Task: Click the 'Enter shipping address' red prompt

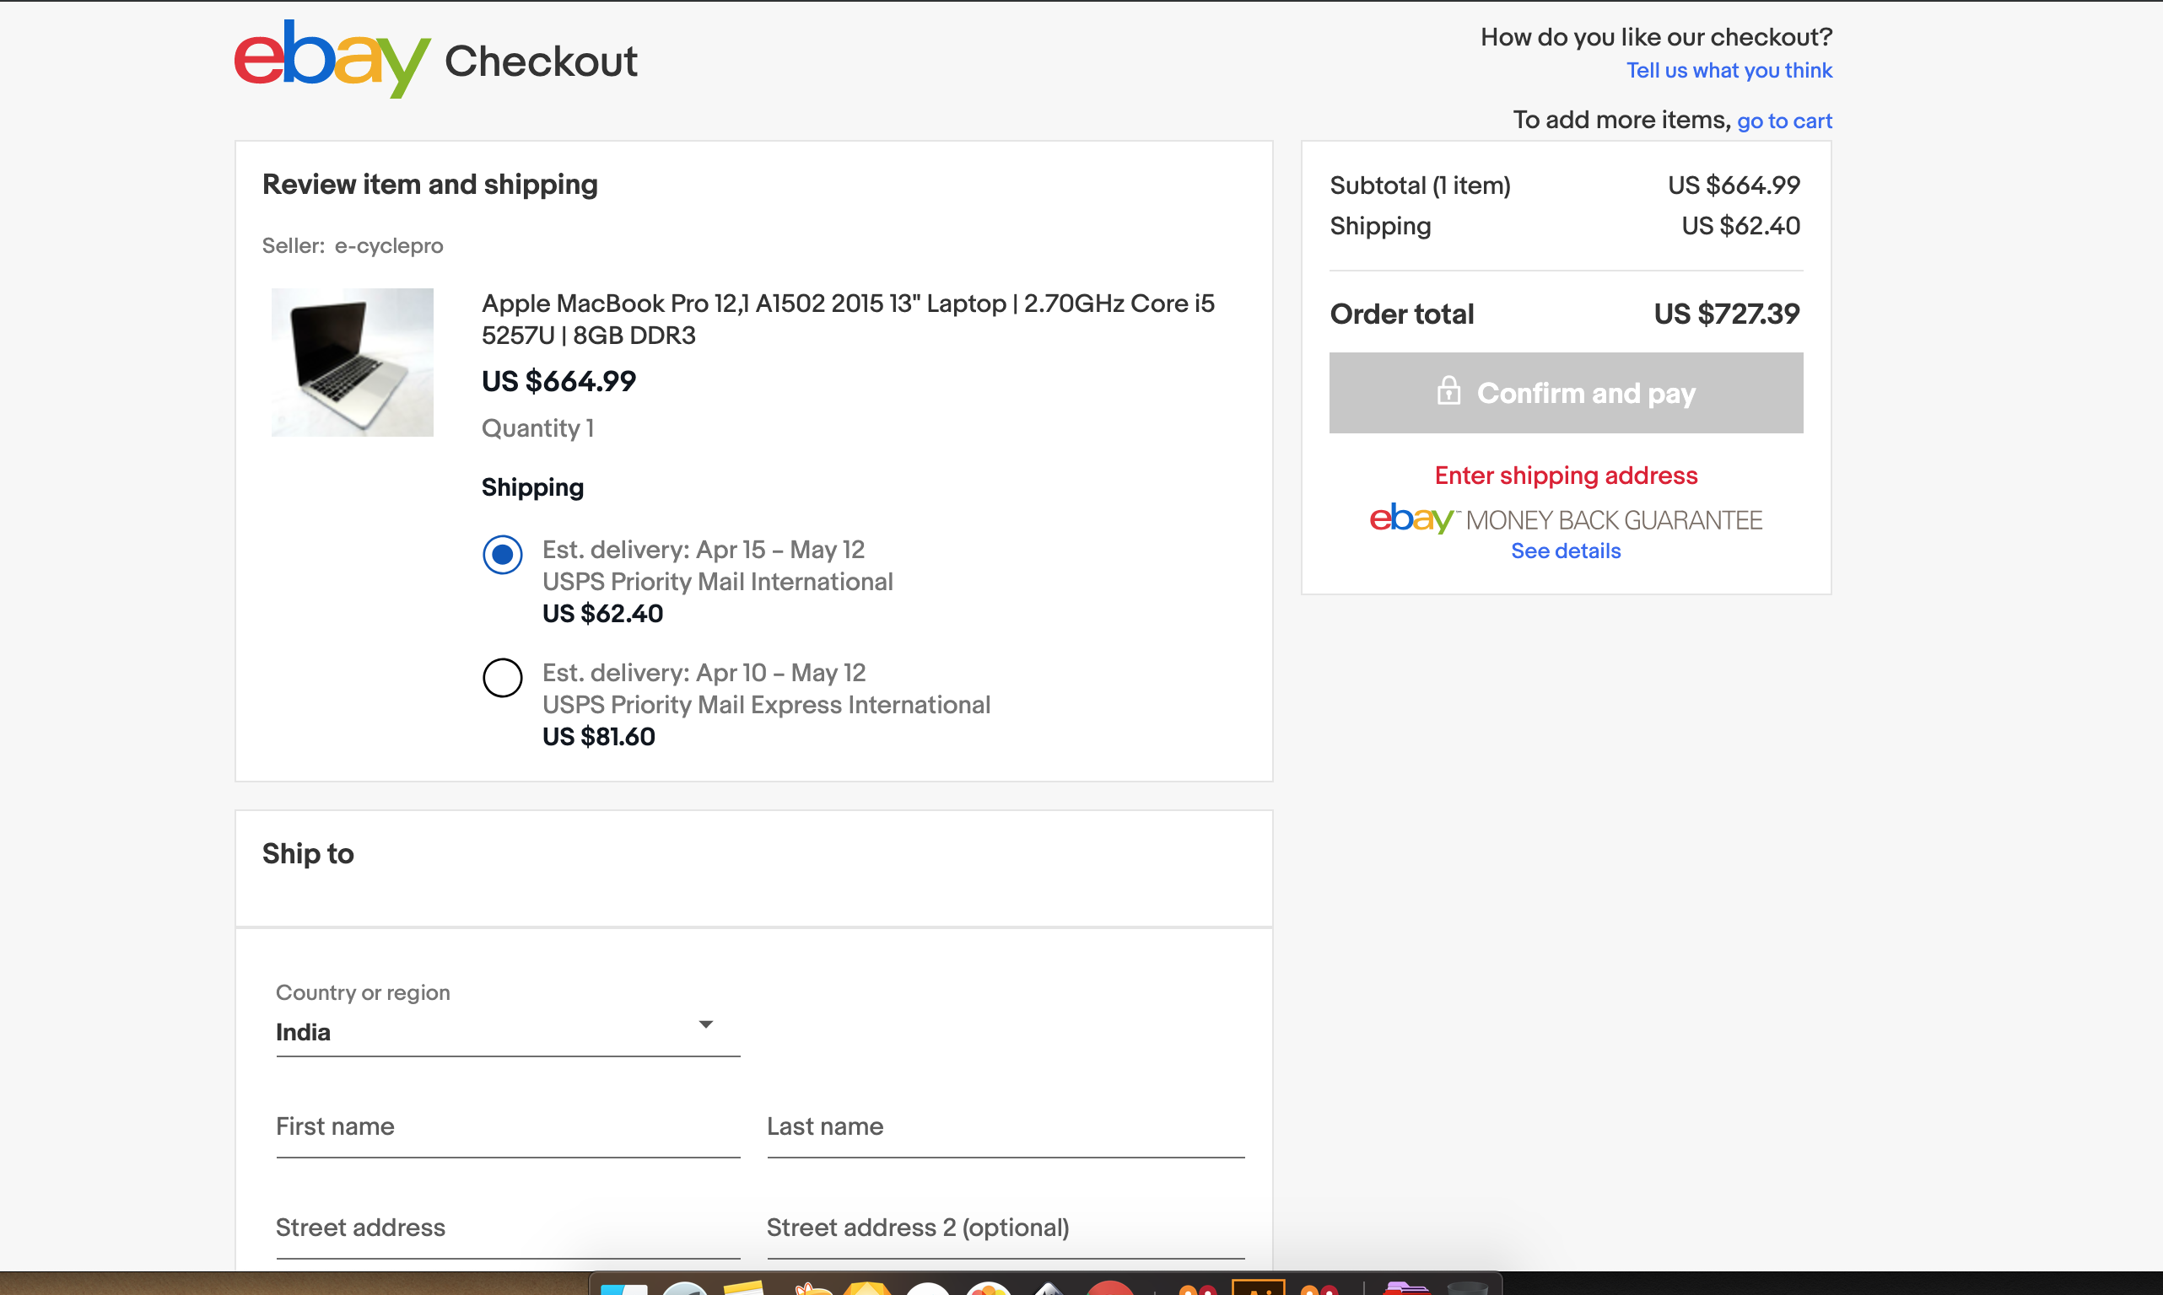Action: [x=1565, y=476]
